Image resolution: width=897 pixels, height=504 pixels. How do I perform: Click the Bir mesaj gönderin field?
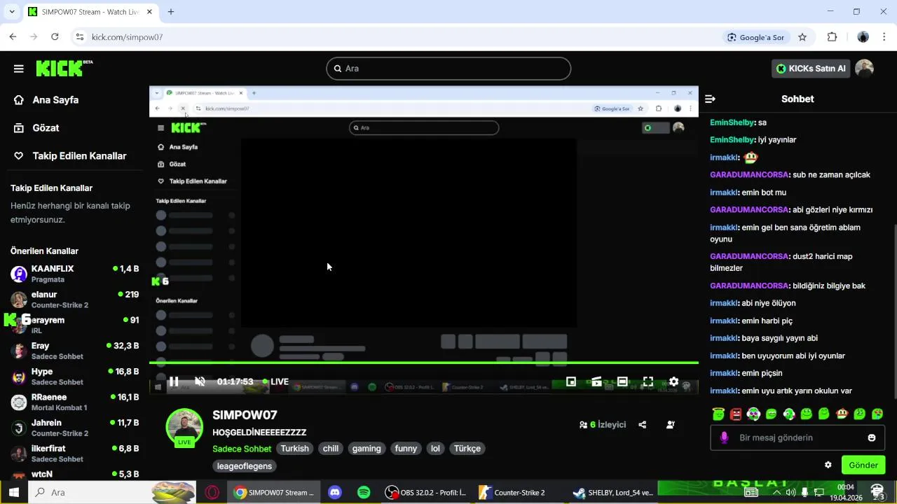click(x=797, y=437)
